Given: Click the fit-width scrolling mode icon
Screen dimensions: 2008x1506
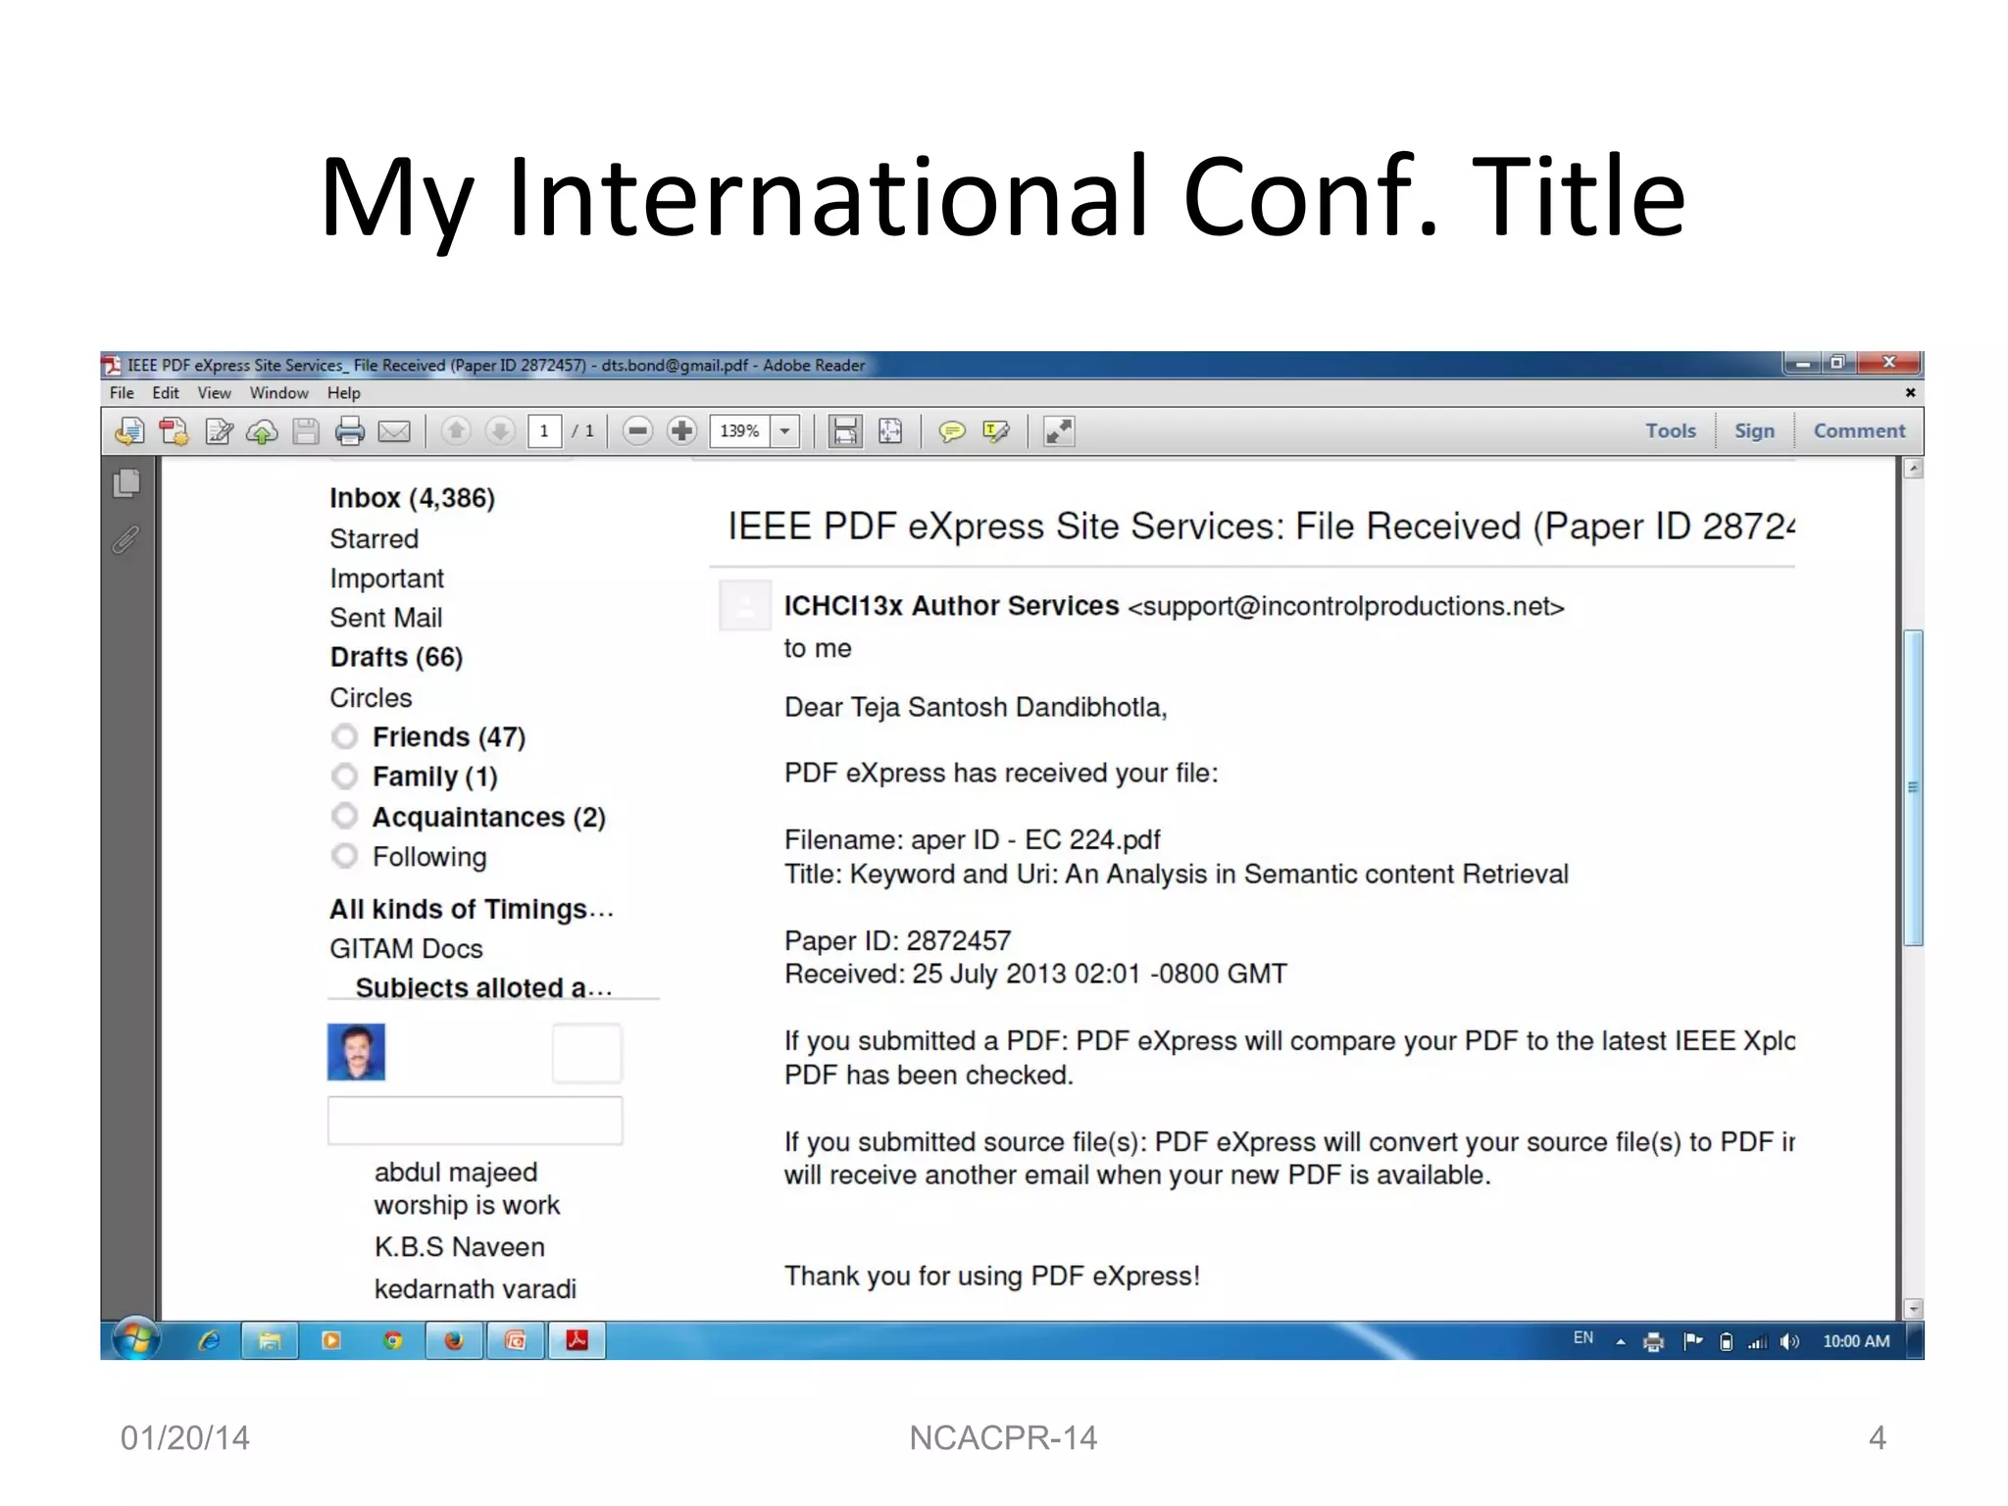Looking at the screenshot, I should coord(845,431).
